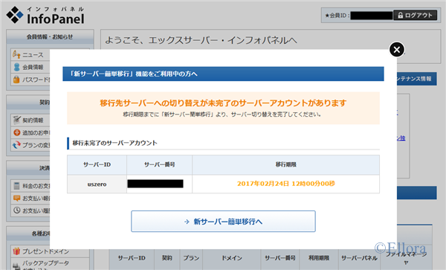Open バックアップデータ sidebar link
The height and width of the screenshot is (270, 446).
pyautogui.click(x=45, y=263)
